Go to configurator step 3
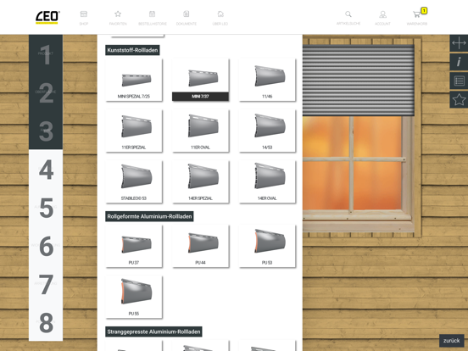The height and width of the screenshot is (351, 468). point(46,131)
